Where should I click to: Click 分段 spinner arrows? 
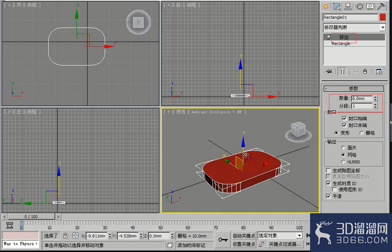click(375, 106)
